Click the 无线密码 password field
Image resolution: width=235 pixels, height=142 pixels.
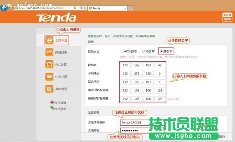[x=142, y=131]
